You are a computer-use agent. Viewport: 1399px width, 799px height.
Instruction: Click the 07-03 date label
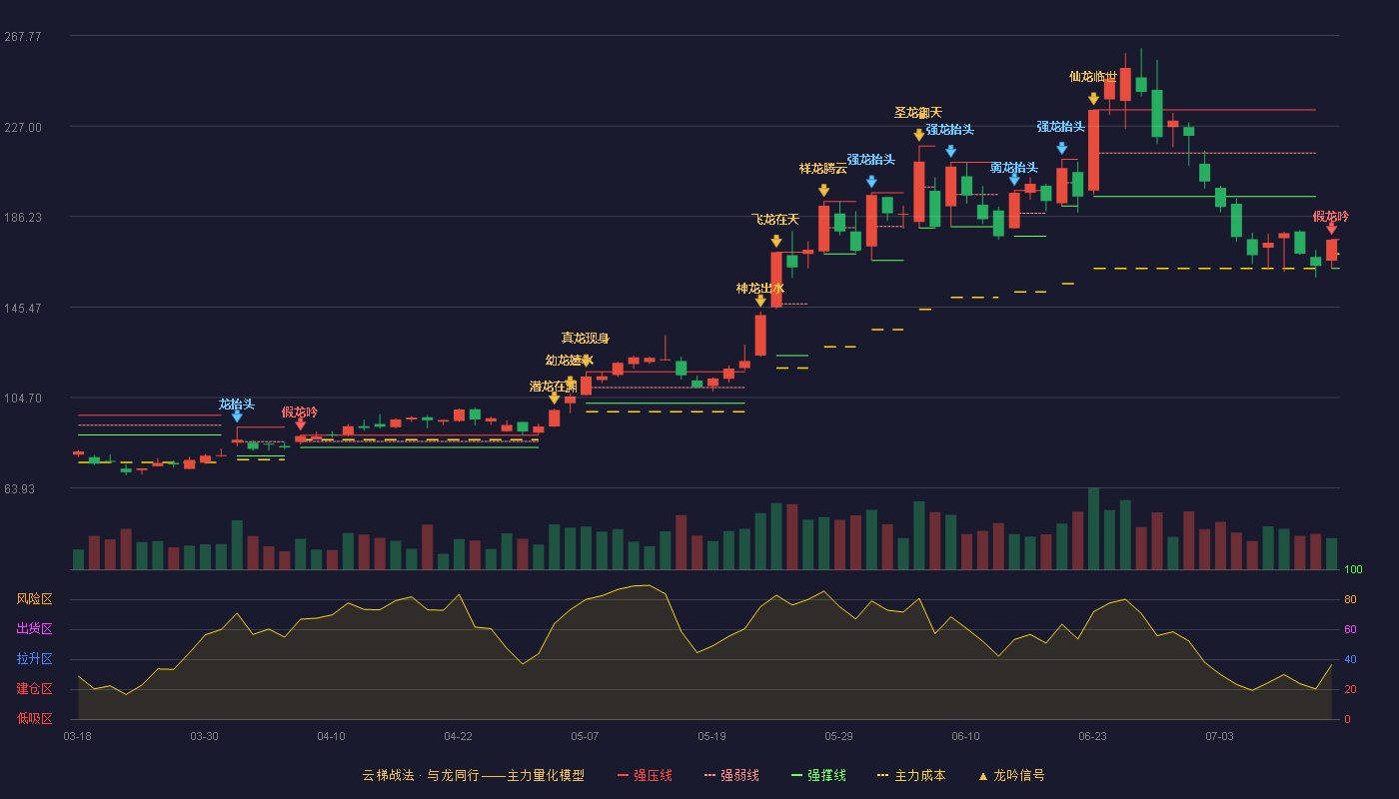(1219, 736)
